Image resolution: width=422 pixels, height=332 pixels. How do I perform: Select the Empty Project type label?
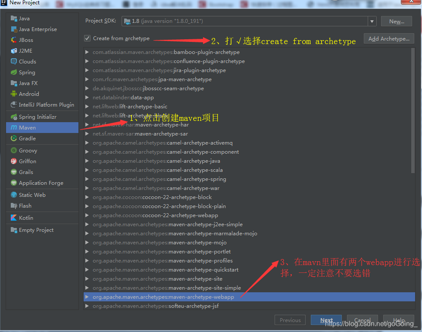coord(36,230)
